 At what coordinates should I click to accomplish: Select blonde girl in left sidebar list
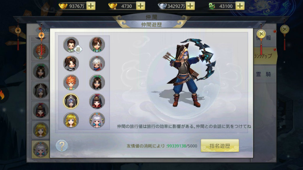41,130
